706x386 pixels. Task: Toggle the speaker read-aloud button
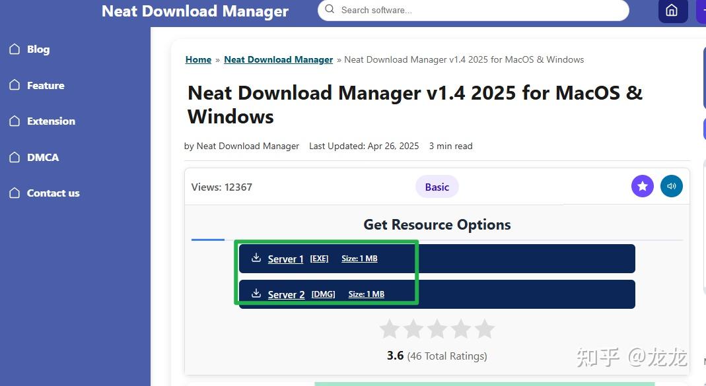[672, 186]
